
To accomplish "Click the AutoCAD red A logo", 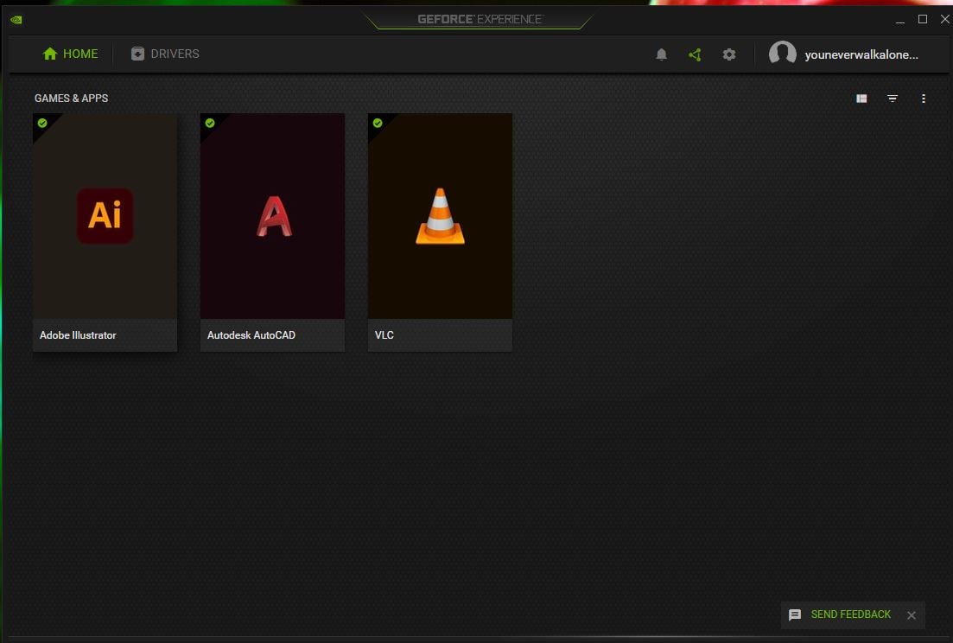I will pos(274,216).
